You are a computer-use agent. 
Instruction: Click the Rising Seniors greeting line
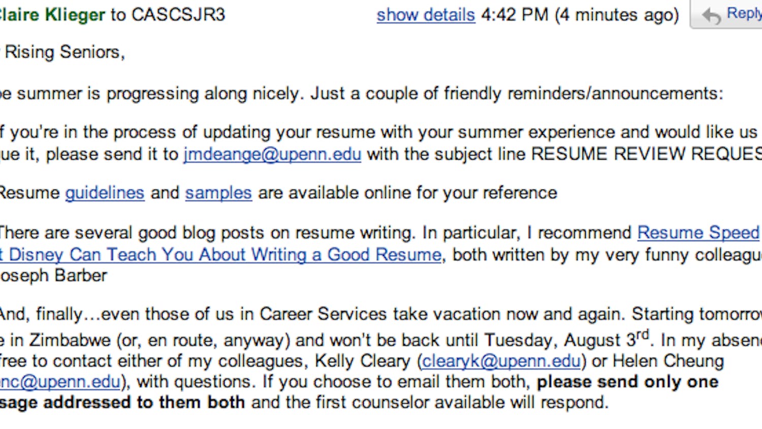(x=64, y=52)
